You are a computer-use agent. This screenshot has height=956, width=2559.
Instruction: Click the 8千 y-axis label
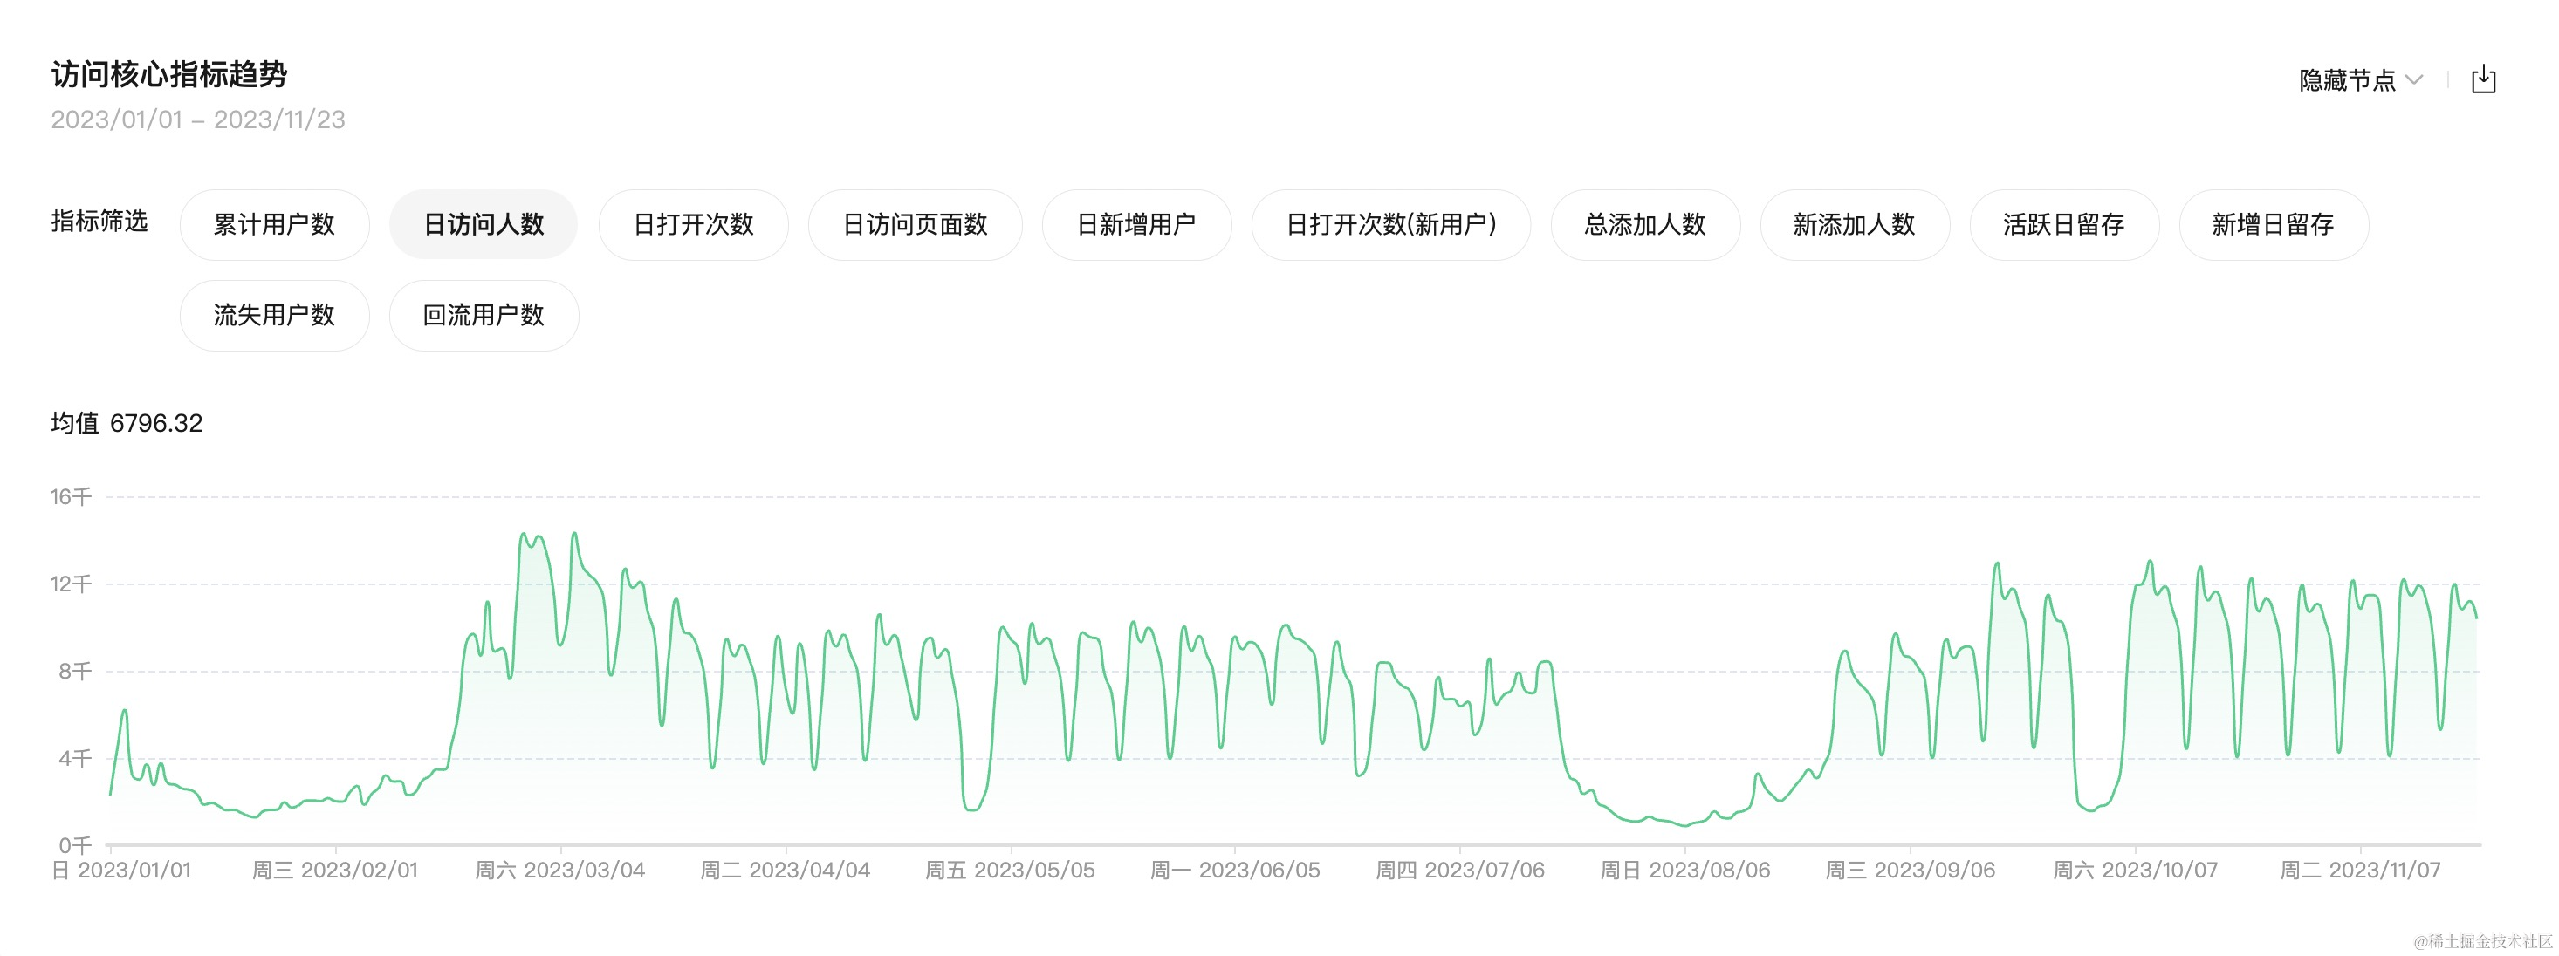[x=74, y=671]
